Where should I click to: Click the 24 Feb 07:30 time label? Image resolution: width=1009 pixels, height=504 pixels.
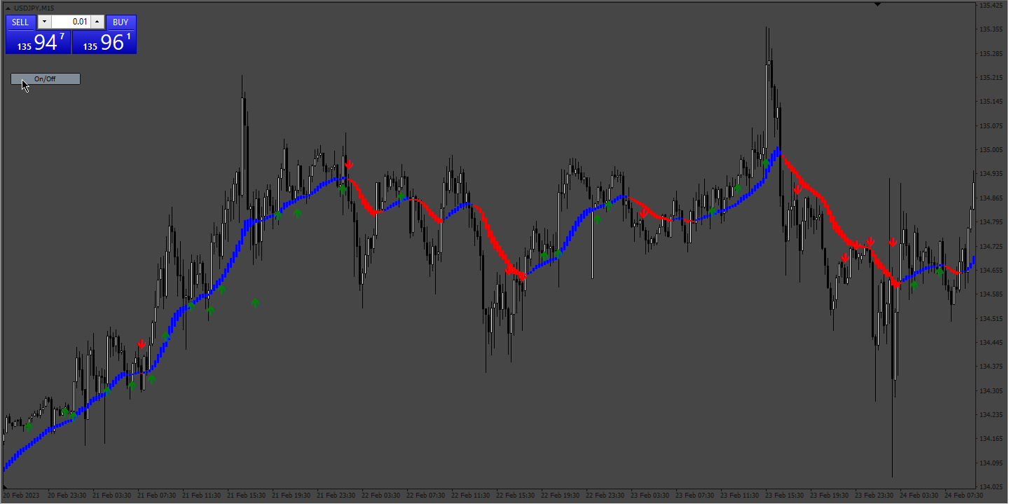click(963, 495)
